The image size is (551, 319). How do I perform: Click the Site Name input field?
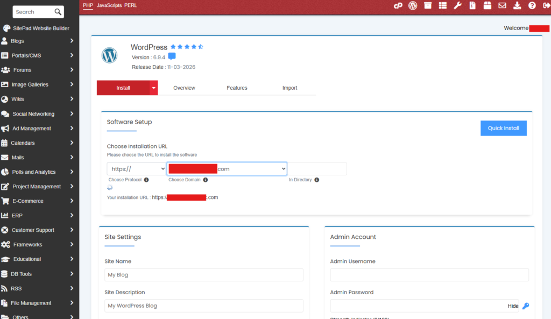click(204, 275)
